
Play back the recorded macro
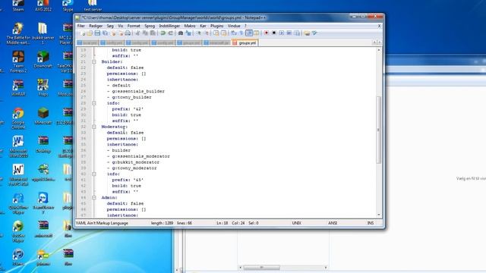coord(282,33)
